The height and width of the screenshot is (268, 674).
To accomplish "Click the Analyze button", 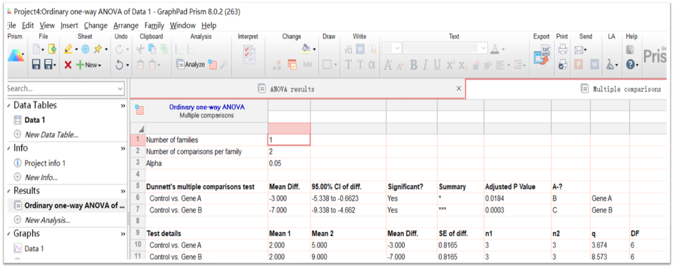I will [x=190, y=65].
